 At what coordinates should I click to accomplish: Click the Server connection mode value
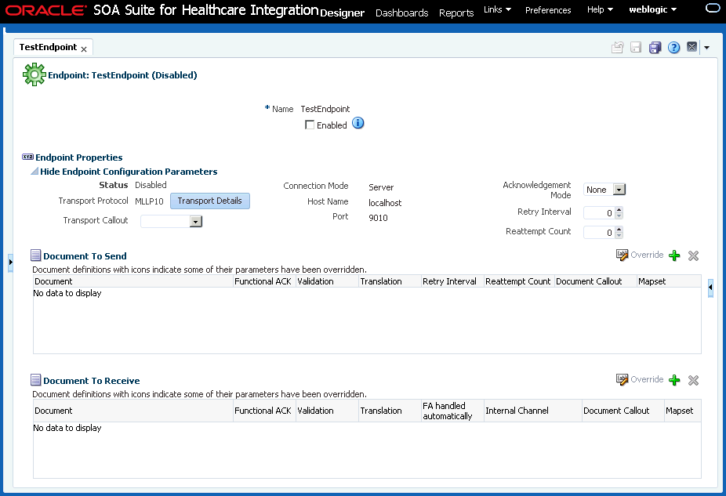(381, 187)
